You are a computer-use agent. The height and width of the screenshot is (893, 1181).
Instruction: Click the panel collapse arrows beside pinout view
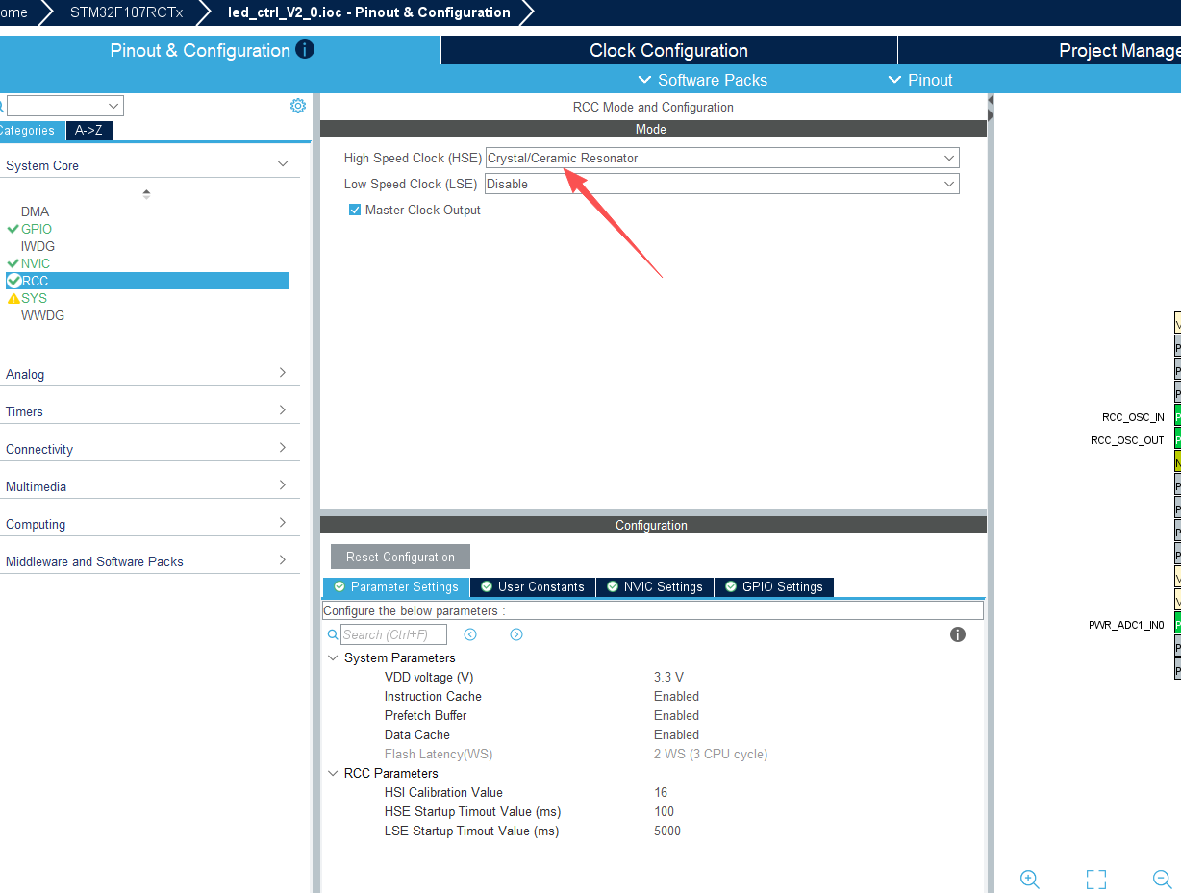click(991, 109)
